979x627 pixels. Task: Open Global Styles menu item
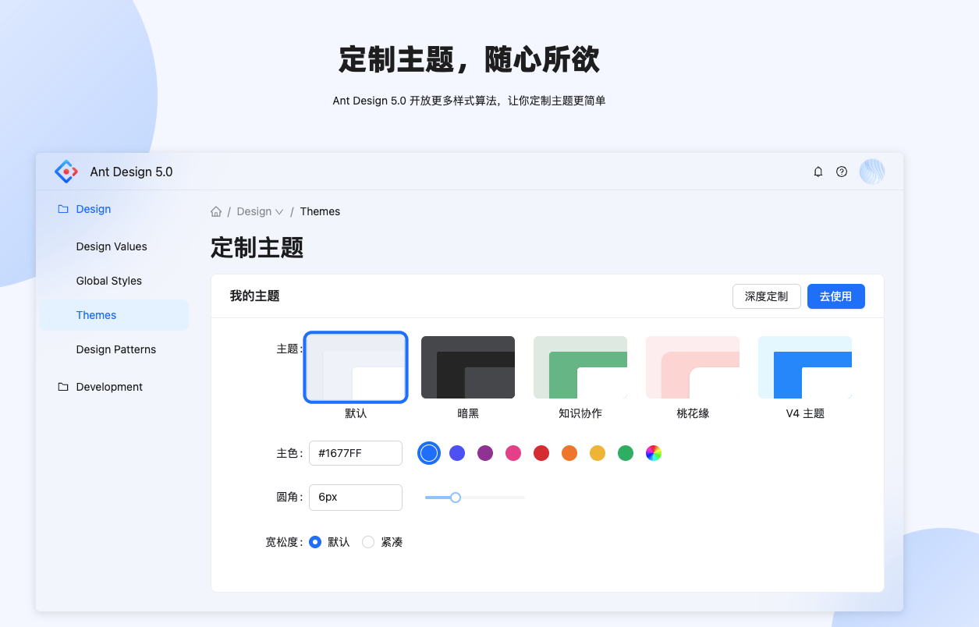coord(114,281)
